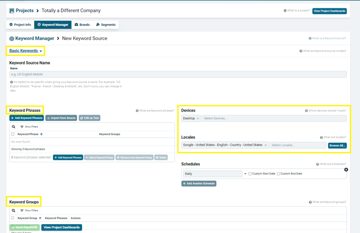The width and height of the screenshot is (360, 233).
Task: Click the Browse All locales button
Action: [337, 146]
